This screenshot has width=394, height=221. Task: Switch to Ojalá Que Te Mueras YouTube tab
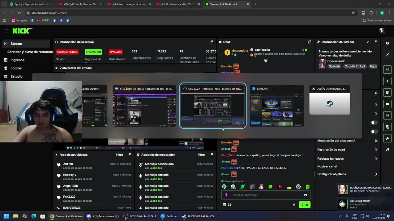[80, 4]
